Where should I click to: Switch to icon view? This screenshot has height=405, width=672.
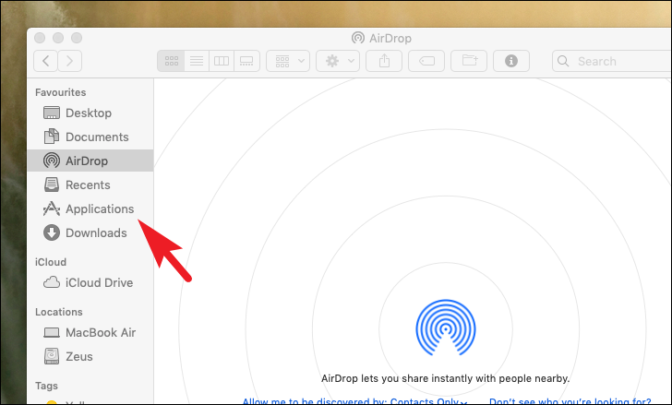pyautogui.click(x=171, y=61)
